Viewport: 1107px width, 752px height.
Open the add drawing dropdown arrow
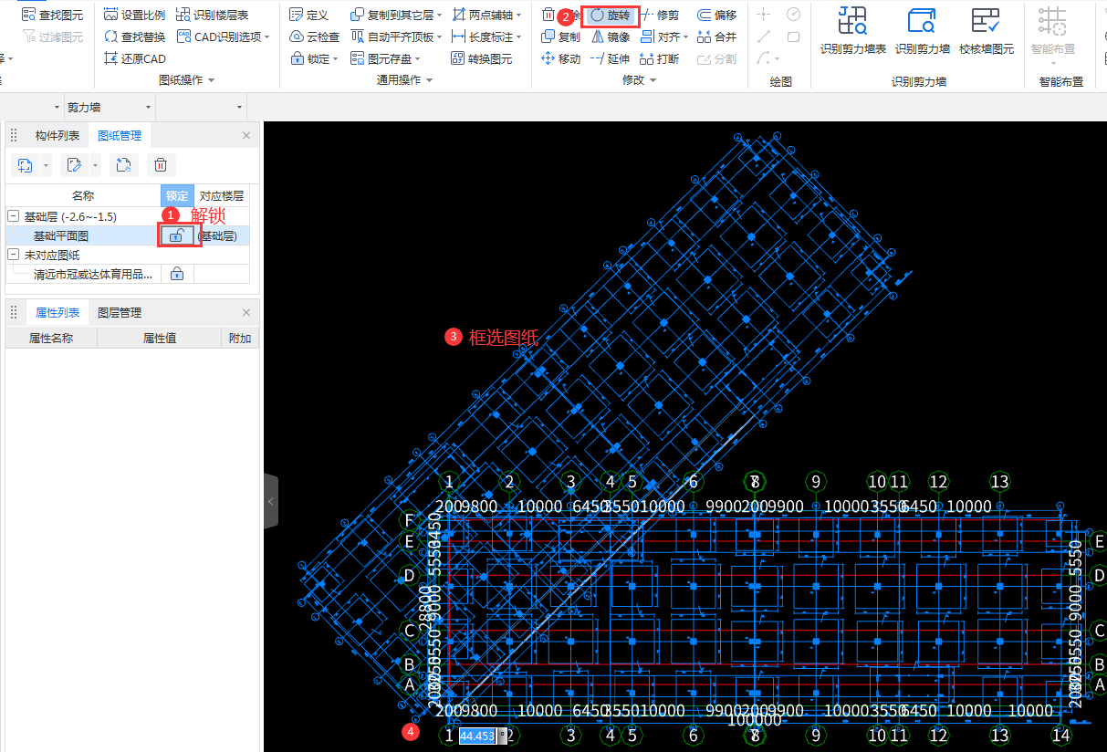click(x=46, y=165)
